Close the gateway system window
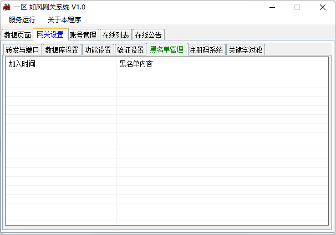This screenshot has width=336, height=235. point(323,7)
